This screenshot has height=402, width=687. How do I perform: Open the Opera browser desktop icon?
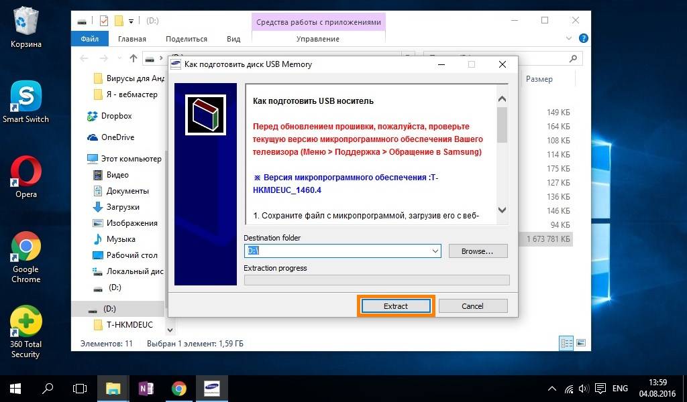click(25, 177)
